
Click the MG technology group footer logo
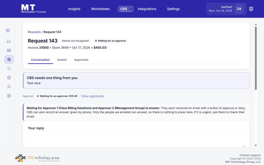click(x=37, y=158)
